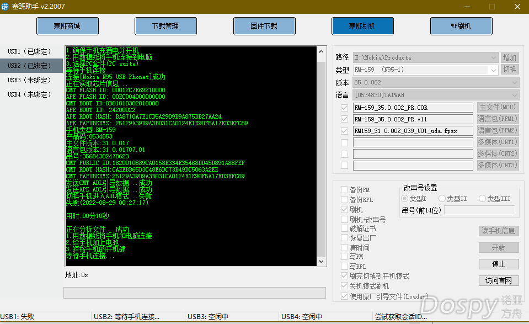Screen dimensions: 529x324
Task: Toggle checkbox for RM159_31.0.002_039_U01_uda.fpsx
Action: coord(344,131)
